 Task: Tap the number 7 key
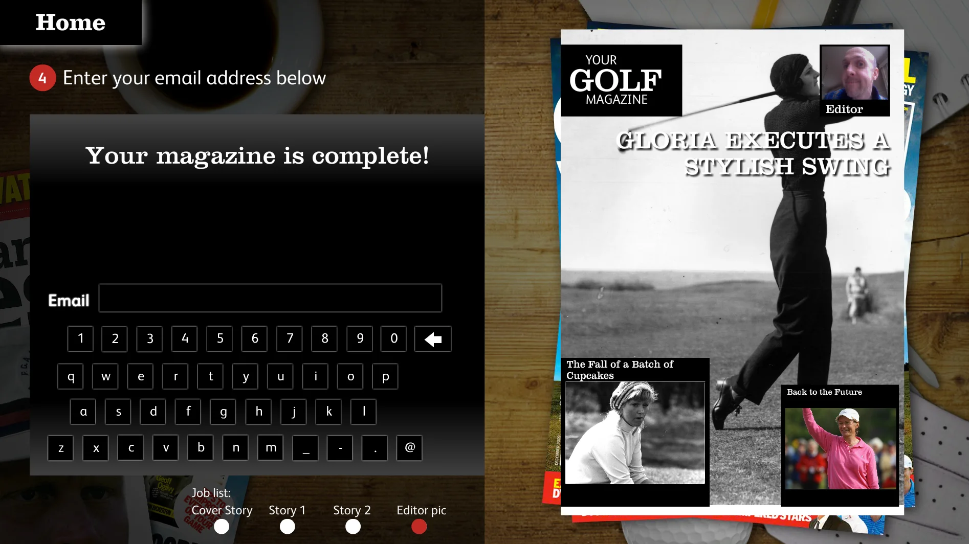(290, 339)
